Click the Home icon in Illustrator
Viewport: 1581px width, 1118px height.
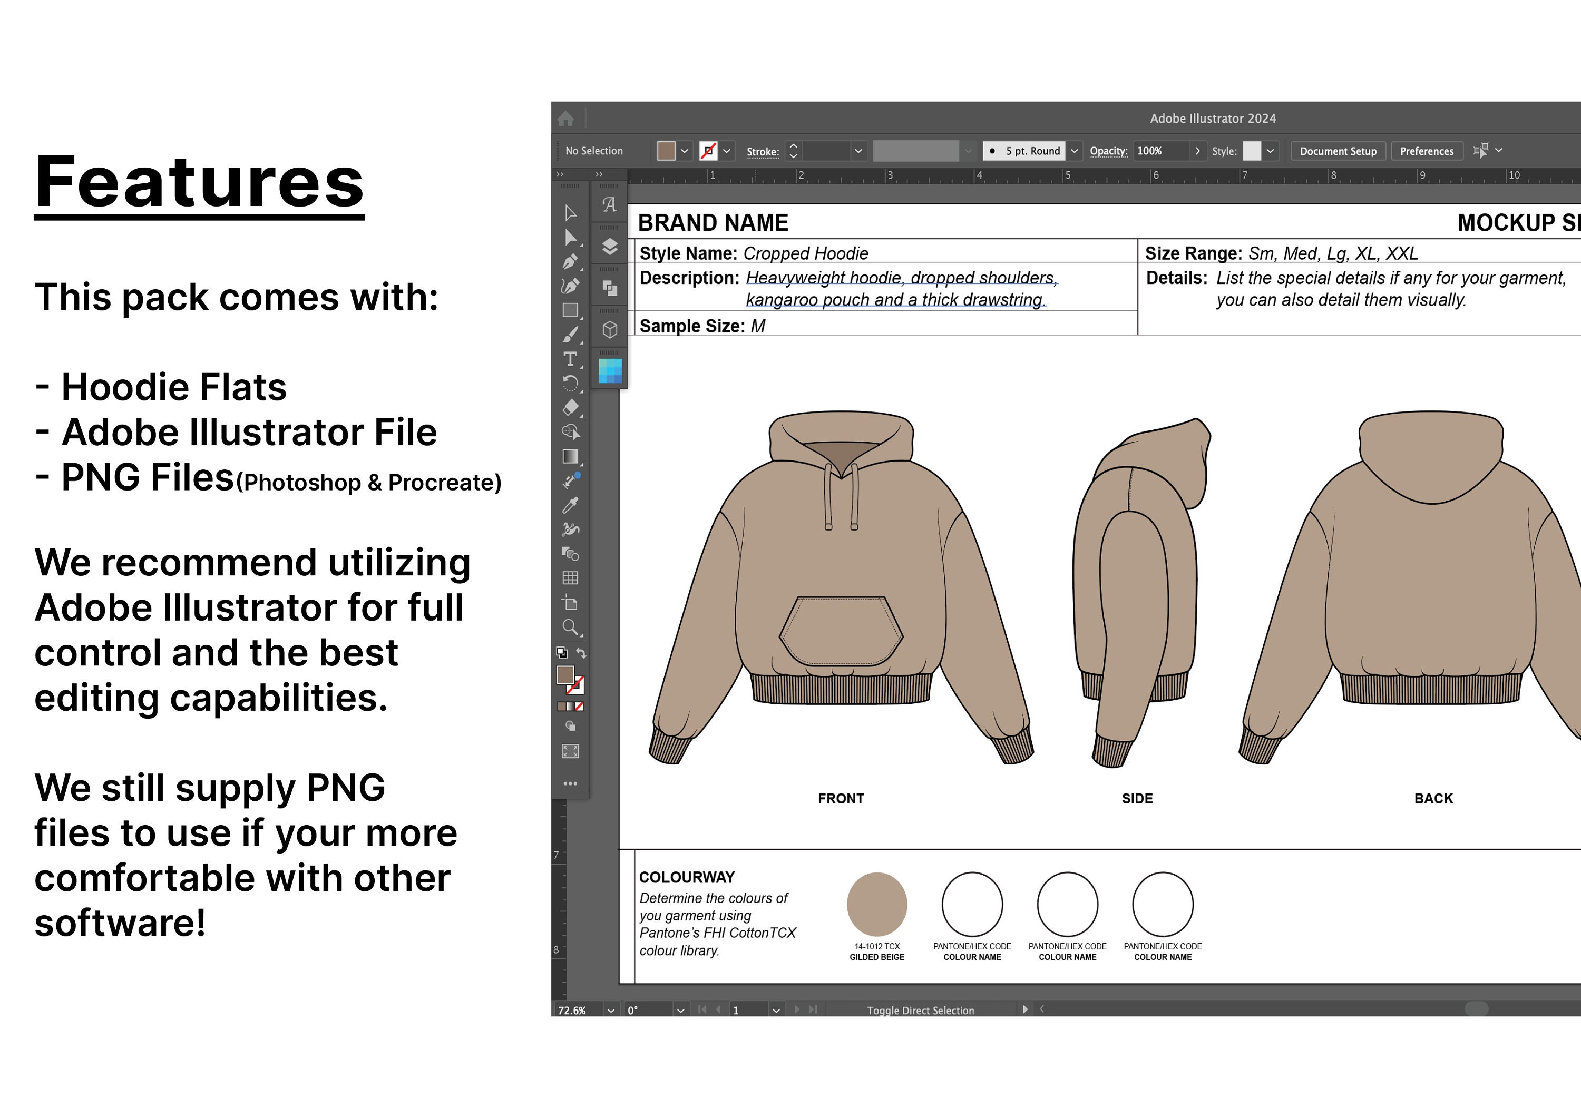(565, 119)
